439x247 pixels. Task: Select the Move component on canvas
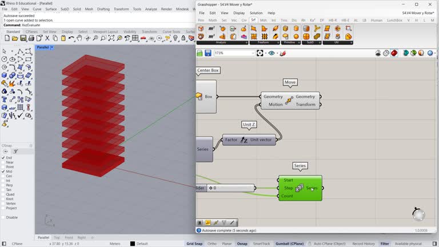[x=290, y=101]
